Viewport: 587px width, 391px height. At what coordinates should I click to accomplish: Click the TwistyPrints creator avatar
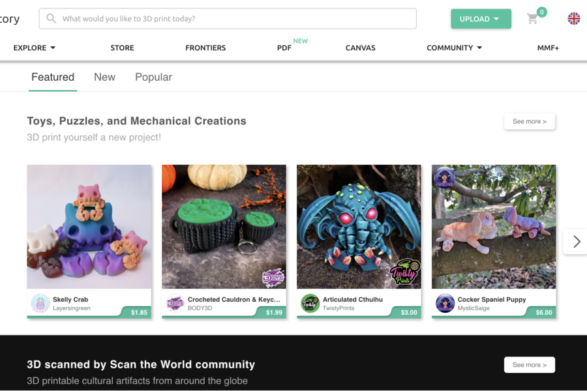(310, 304)
